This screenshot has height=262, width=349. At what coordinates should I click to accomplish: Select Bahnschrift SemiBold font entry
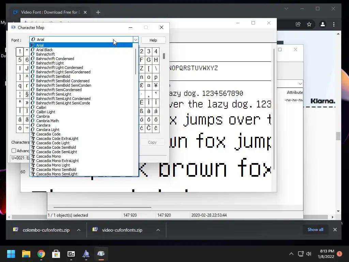81,76
